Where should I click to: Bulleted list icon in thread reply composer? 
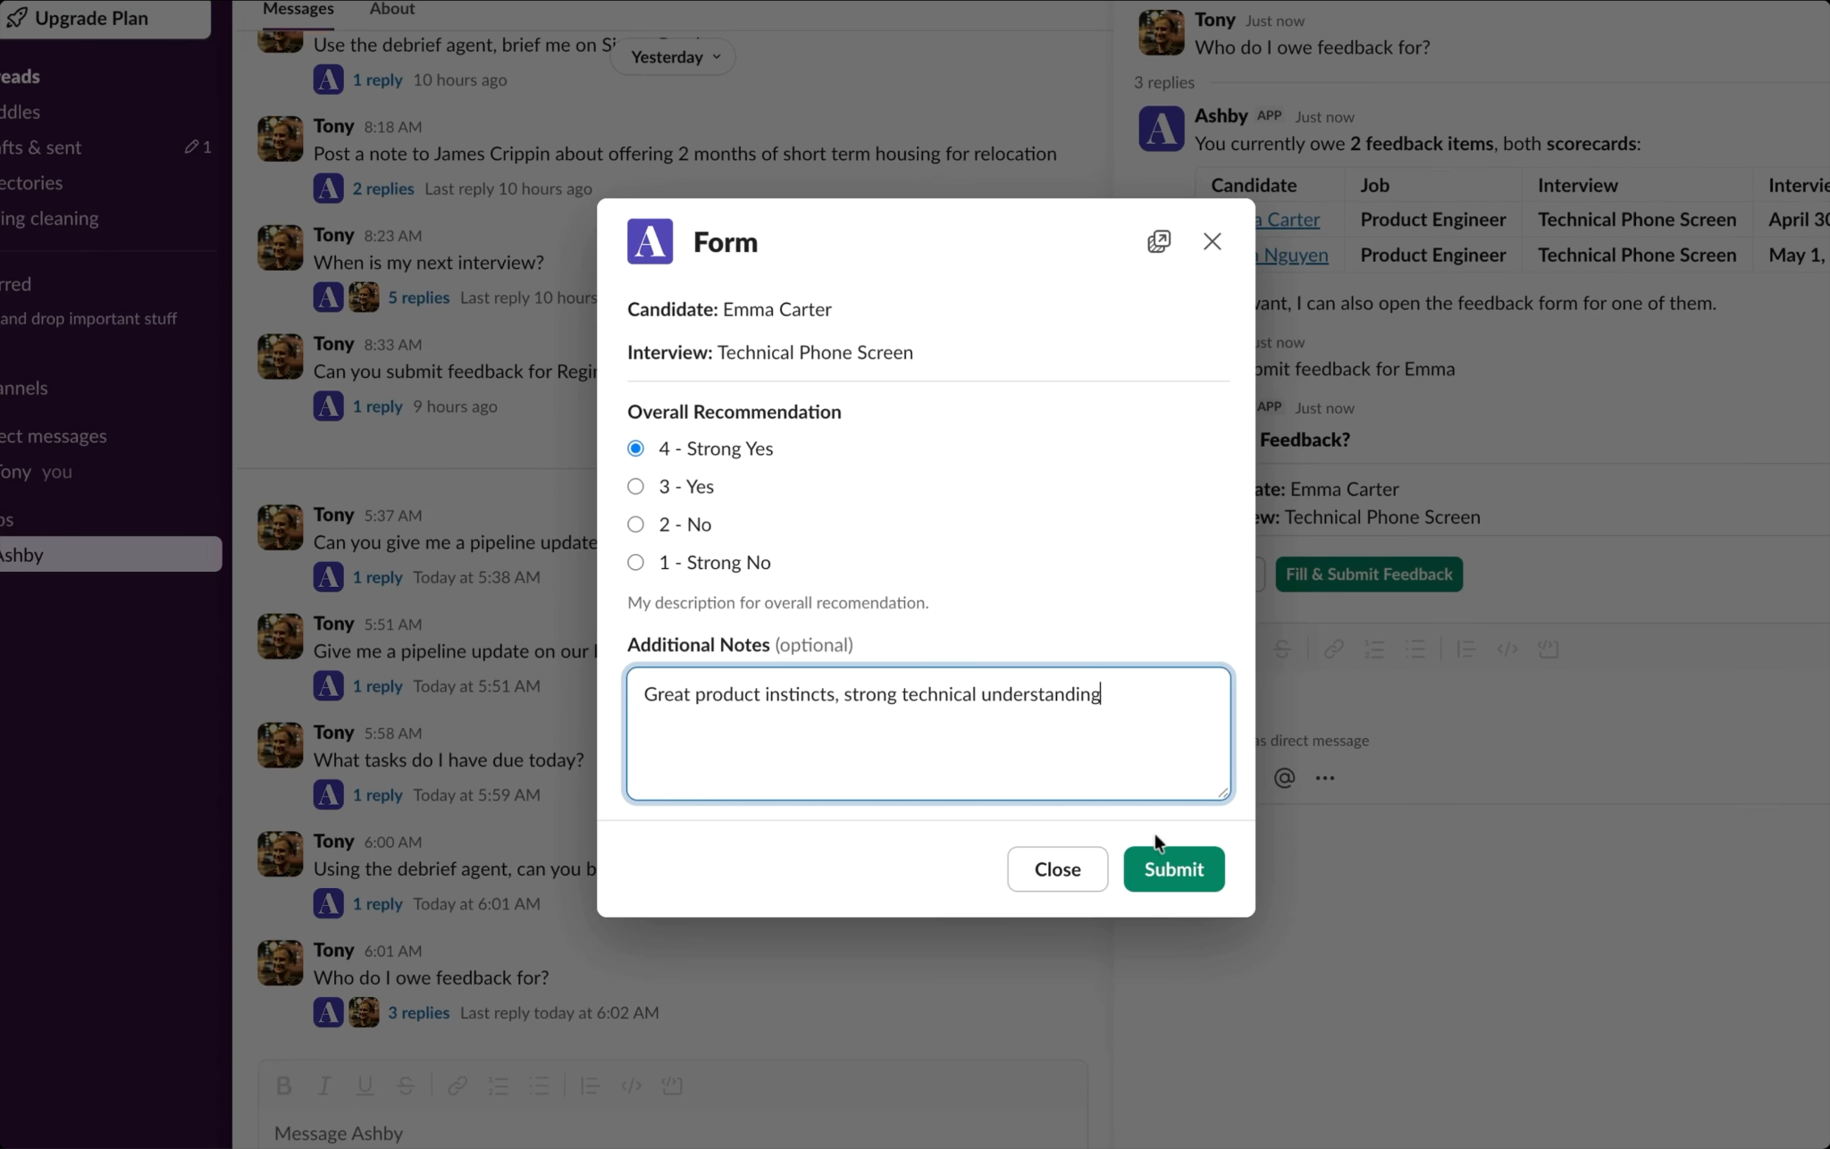1415,650
